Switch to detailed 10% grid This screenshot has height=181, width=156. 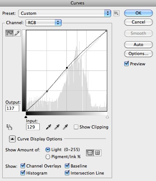point(98,153)
